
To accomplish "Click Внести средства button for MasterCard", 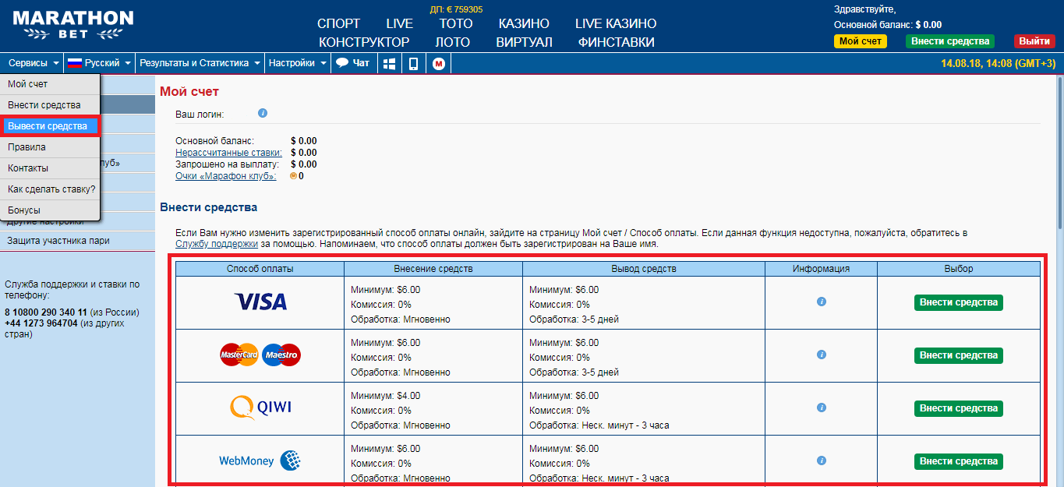I will pos(958,355).
